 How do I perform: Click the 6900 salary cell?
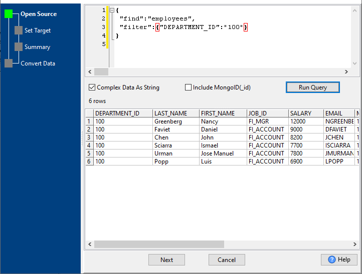point(306,161)
